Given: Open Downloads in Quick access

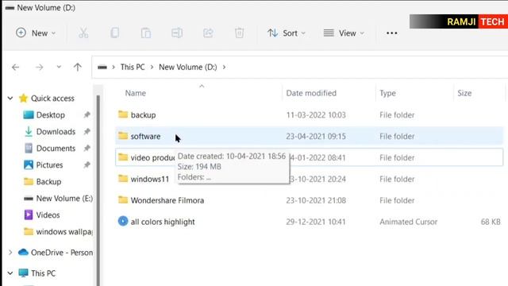Looking at the screenshot, I should pos(56,132).
